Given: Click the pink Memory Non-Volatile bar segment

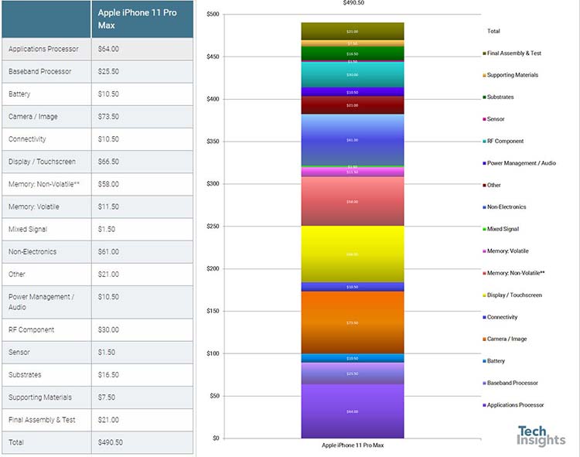Looking at the screenshot, I should coord(353,201).
